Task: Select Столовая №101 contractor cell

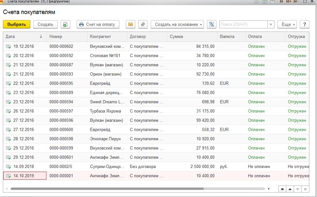Action: (x=107, y=56)
